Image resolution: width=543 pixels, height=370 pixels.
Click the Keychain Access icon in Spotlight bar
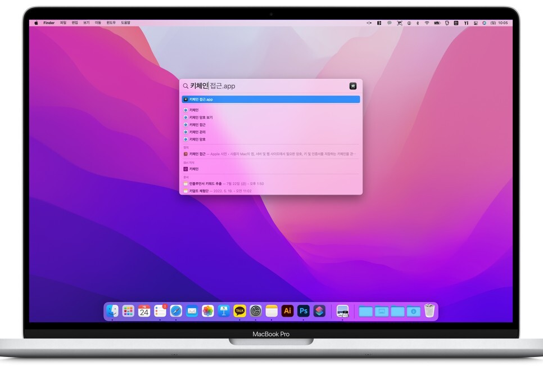(x=353, y=86)
